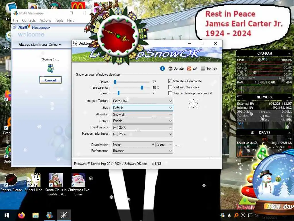Click the Signing In buddy figures icon

(51, 68)
